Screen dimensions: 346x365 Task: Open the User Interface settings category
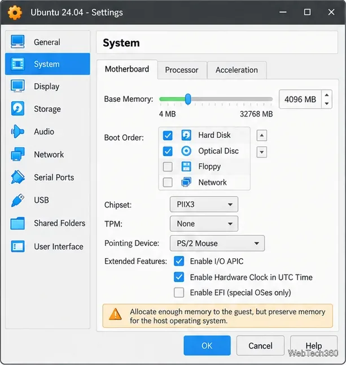click(47, 246)
